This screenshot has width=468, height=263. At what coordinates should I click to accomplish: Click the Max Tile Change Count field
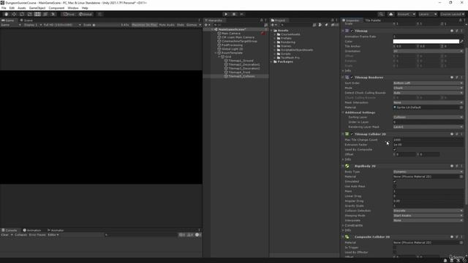[x=428, y=140]
